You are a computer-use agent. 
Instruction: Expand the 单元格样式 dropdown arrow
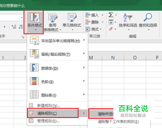coord(73,30)
